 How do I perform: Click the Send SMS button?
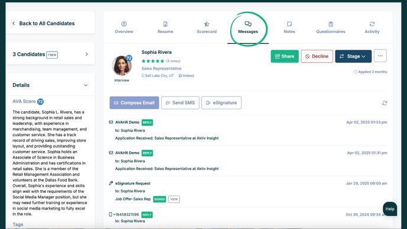coord(180,103)
